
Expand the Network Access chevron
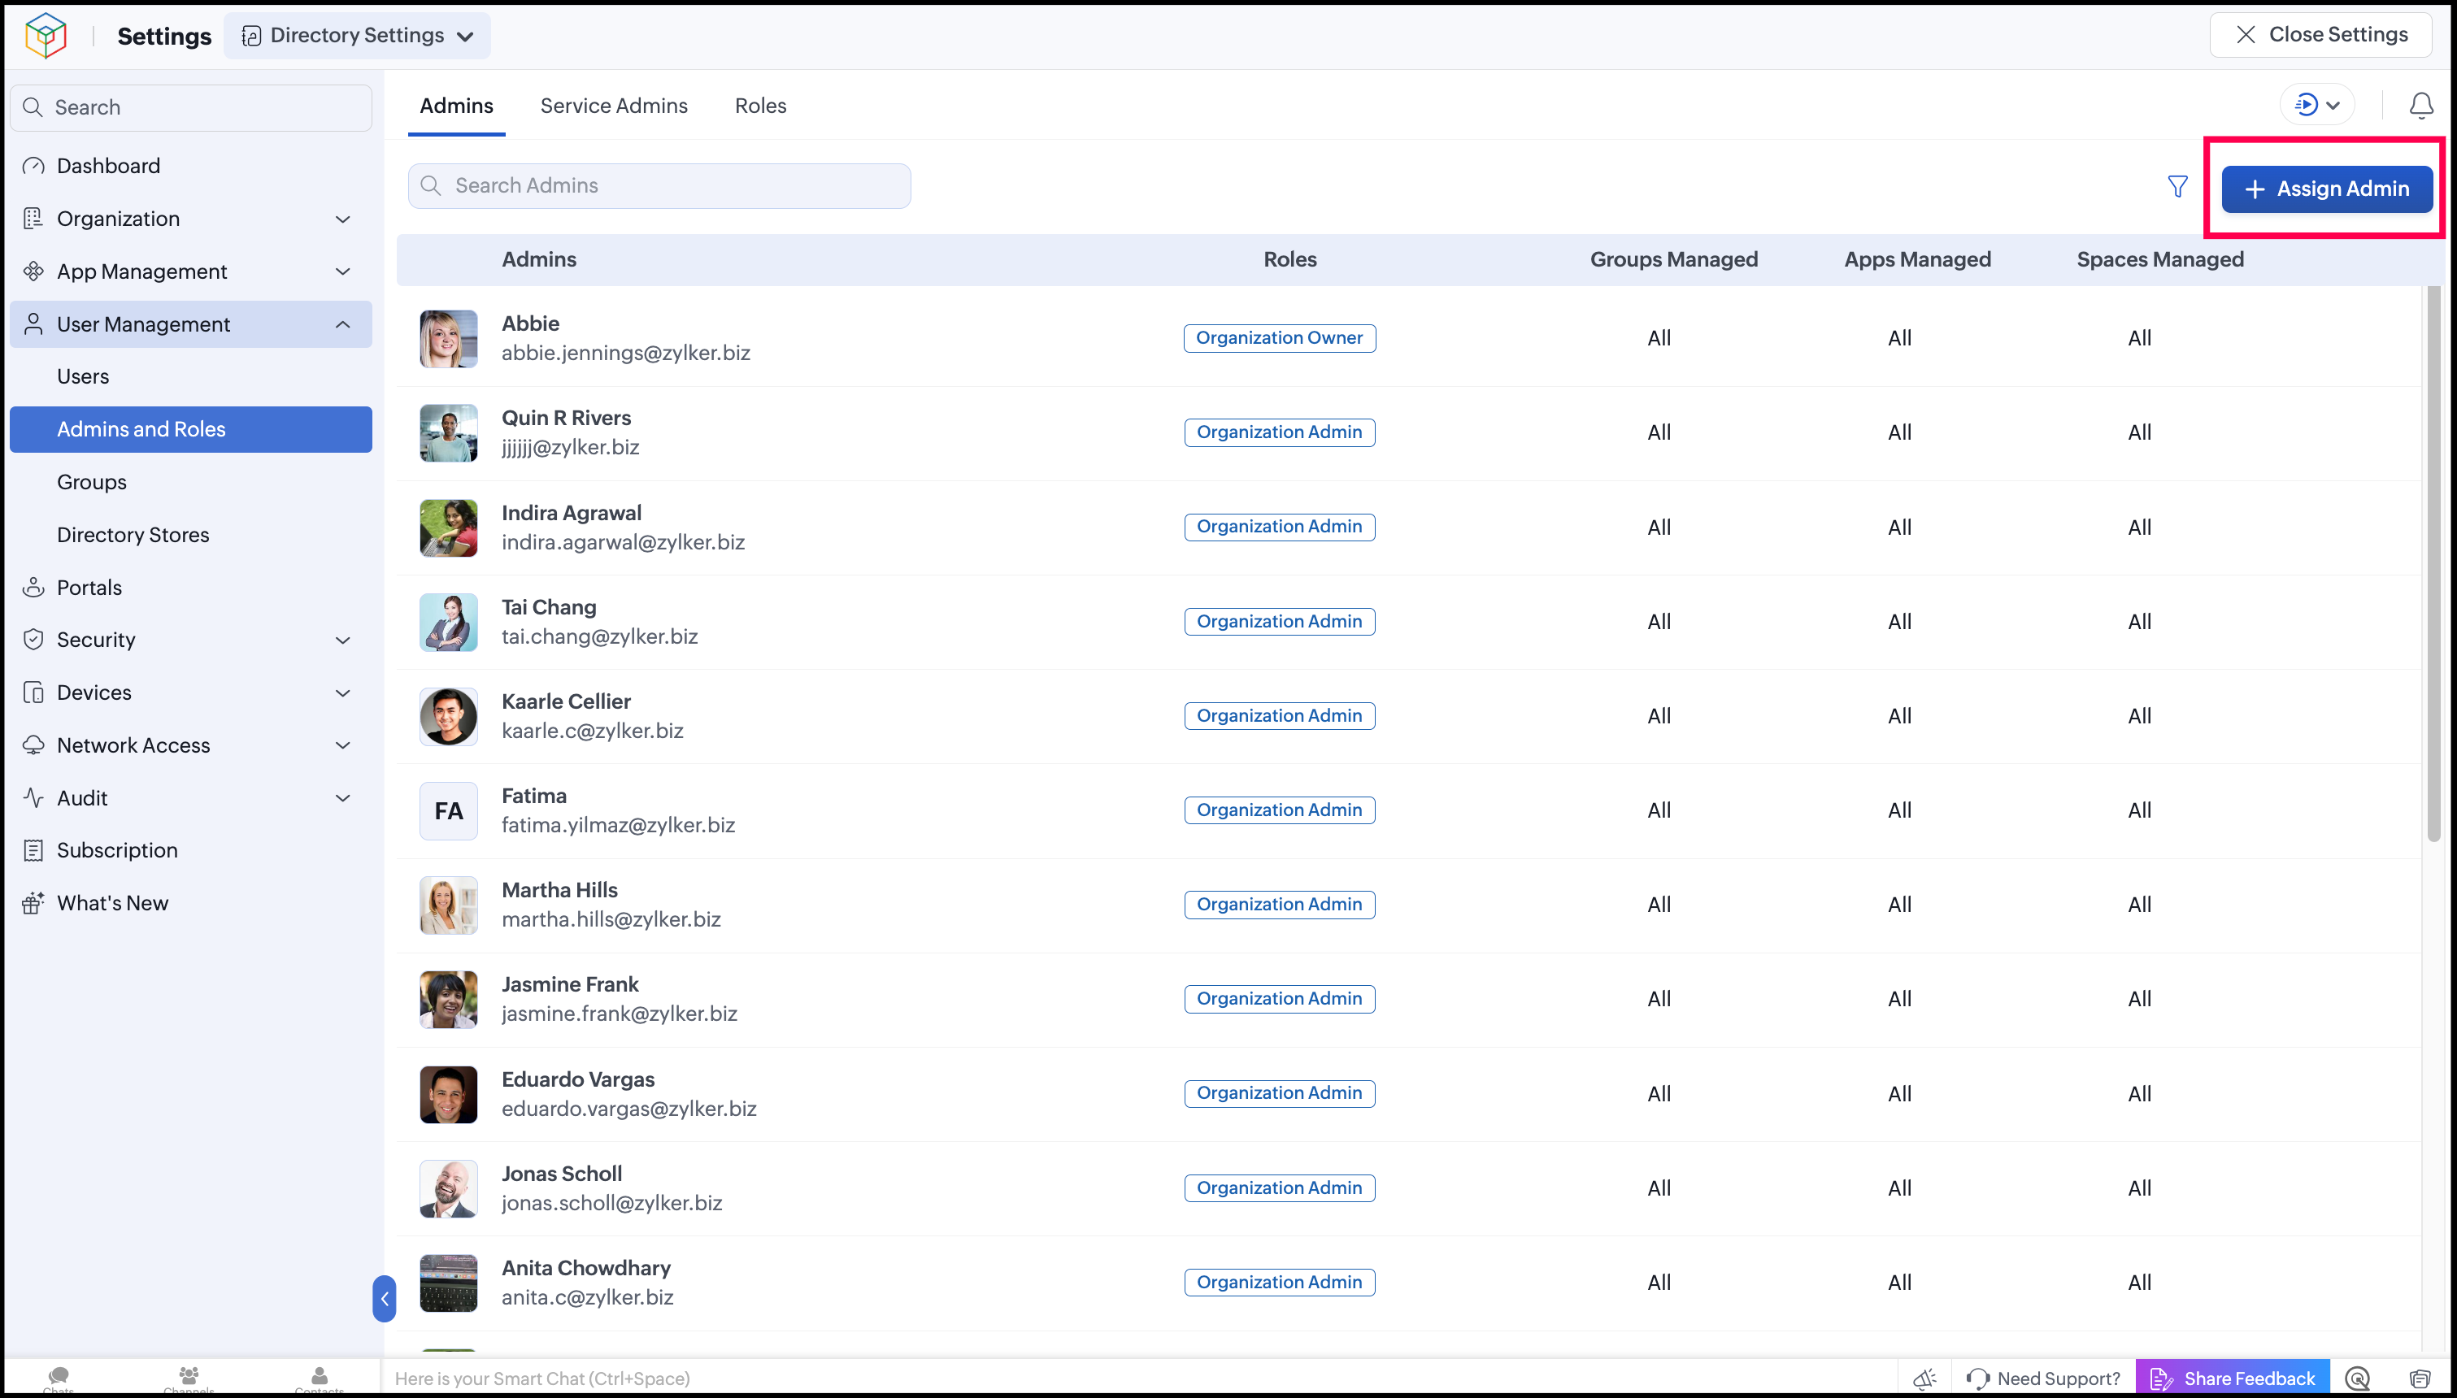343,745
